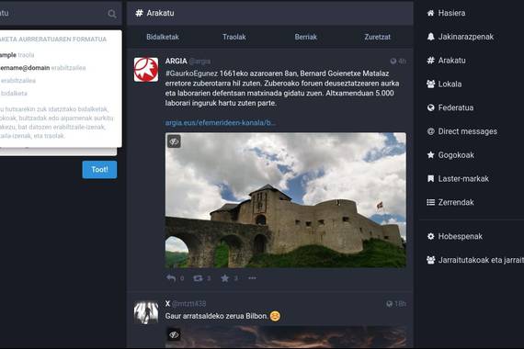Open the 4h timestamp of ARGIA post

tap(402, 62)
